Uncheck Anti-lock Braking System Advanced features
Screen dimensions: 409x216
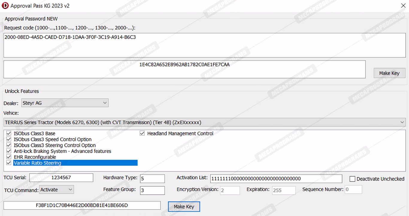[x=9, y=151]
